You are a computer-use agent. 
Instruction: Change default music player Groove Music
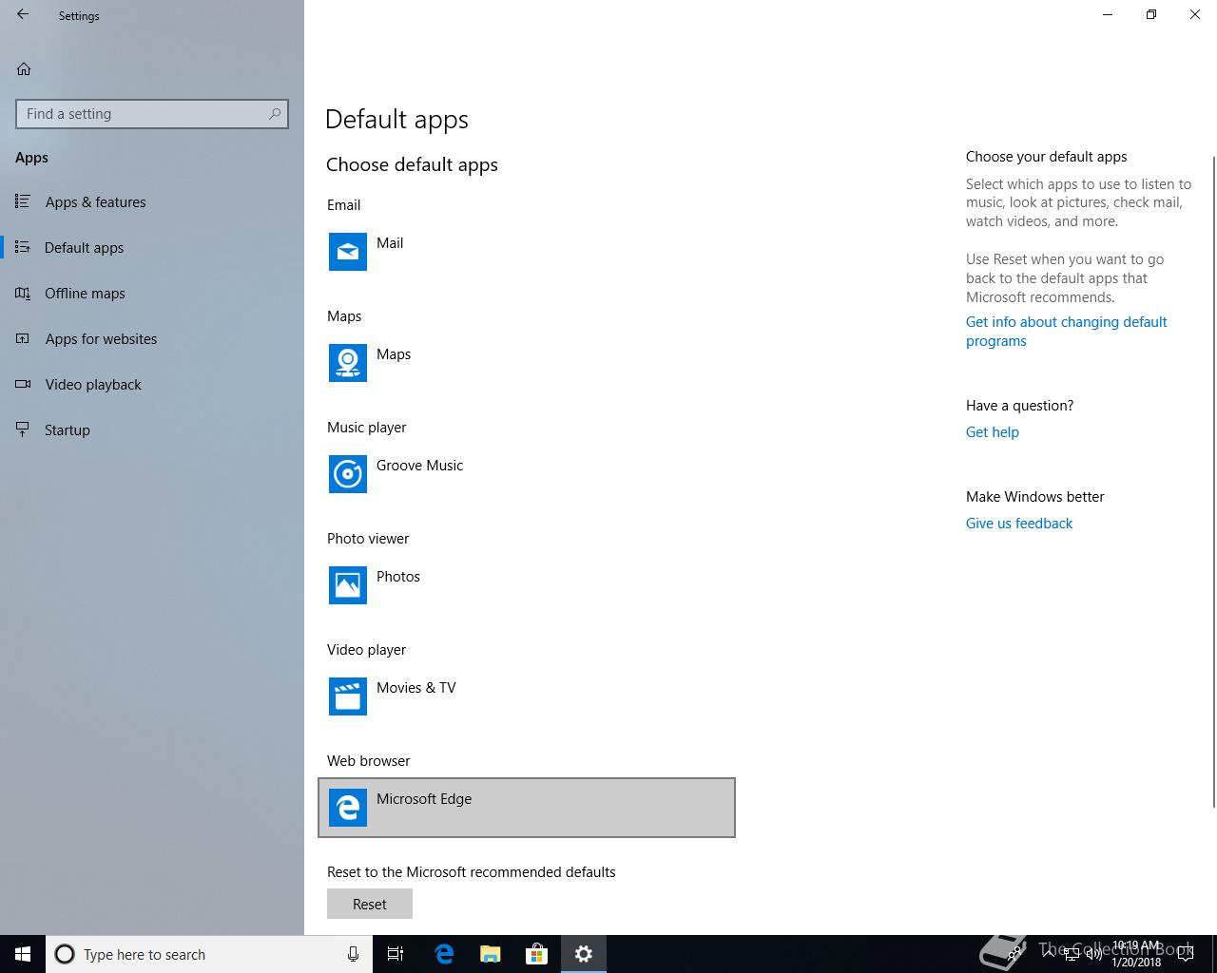527,474
